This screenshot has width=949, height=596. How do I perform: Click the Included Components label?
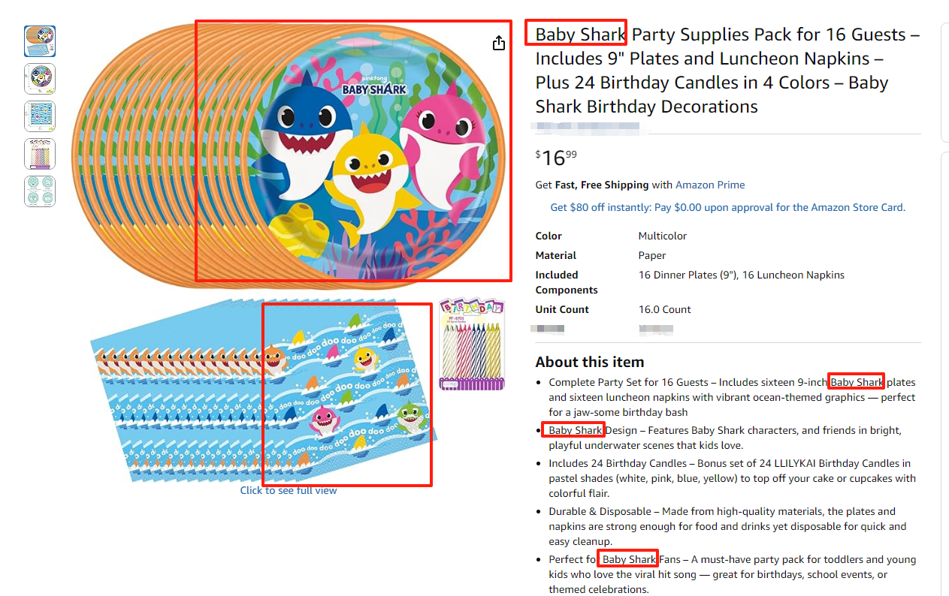click(567, 282)
